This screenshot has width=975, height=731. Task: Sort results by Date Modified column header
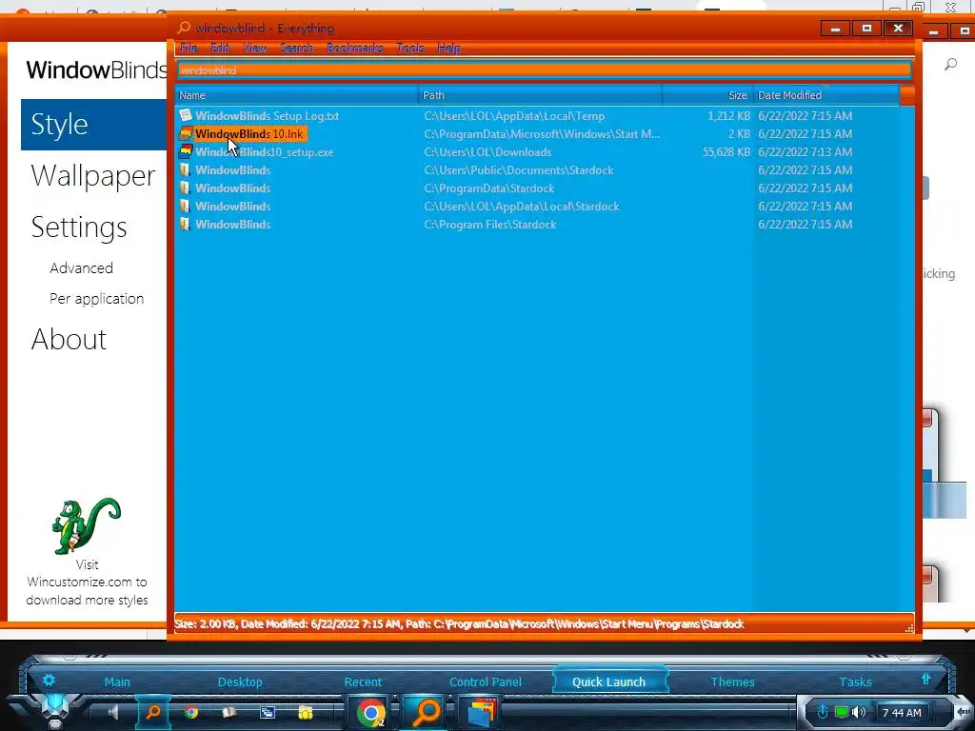point(826,95)
